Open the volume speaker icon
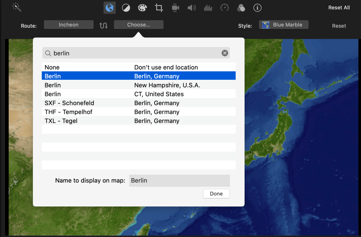Viewport: 361px width, 237px height. [x=192, y=8]
